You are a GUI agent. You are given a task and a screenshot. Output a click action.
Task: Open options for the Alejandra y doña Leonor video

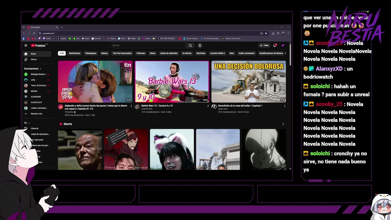point(131,106)
